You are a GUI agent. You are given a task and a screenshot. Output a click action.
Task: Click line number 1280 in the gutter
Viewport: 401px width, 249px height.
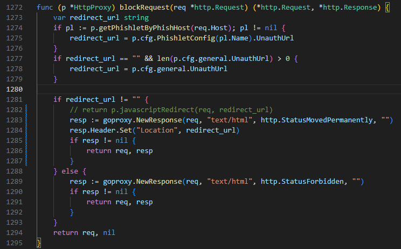(x=15, y=89)
